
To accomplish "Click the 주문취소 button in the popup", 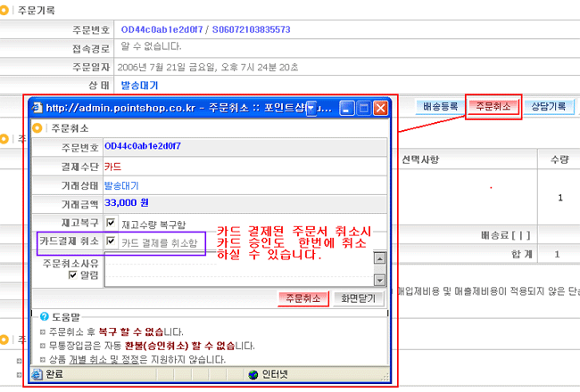I will (304, 298).
